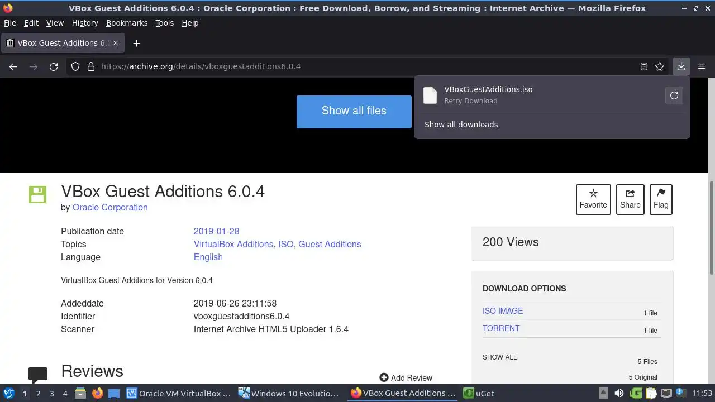Switch to workspace 4
This screenshot has height=402, width=715.
click(x=65, y=393)
